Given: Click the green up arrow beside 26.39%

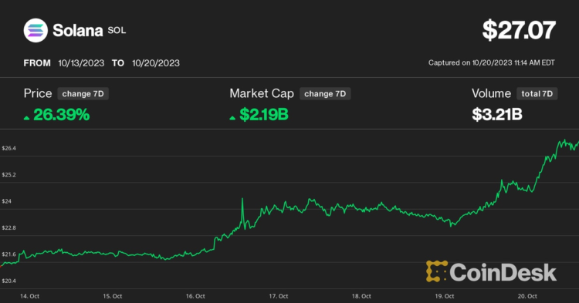Looking at the screenshot, I should (x=26, y=118).
